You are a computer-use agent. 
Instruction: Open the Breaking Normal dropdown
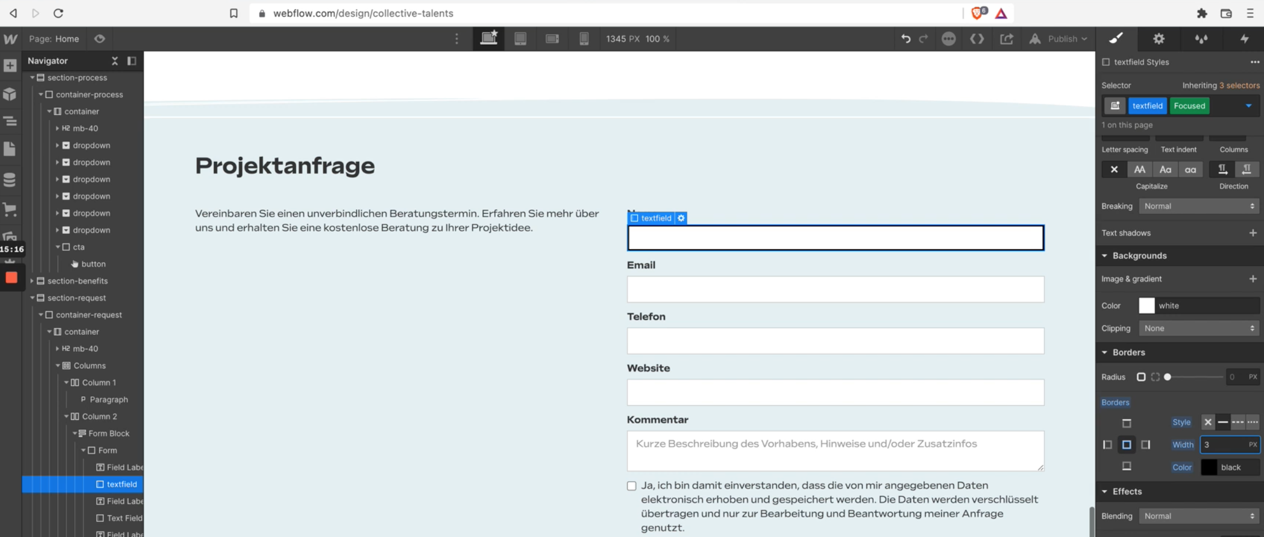[1199, 206]
